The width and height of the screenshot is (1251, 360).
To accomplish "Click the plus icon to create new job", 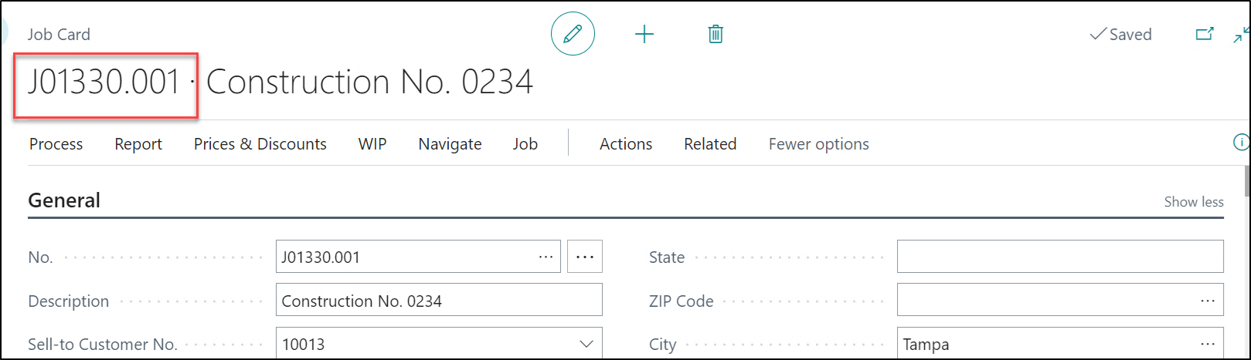I will (644, 34).
